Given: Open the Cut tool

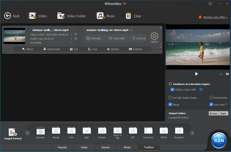Looking at the screenshot, I should point(74,49).
